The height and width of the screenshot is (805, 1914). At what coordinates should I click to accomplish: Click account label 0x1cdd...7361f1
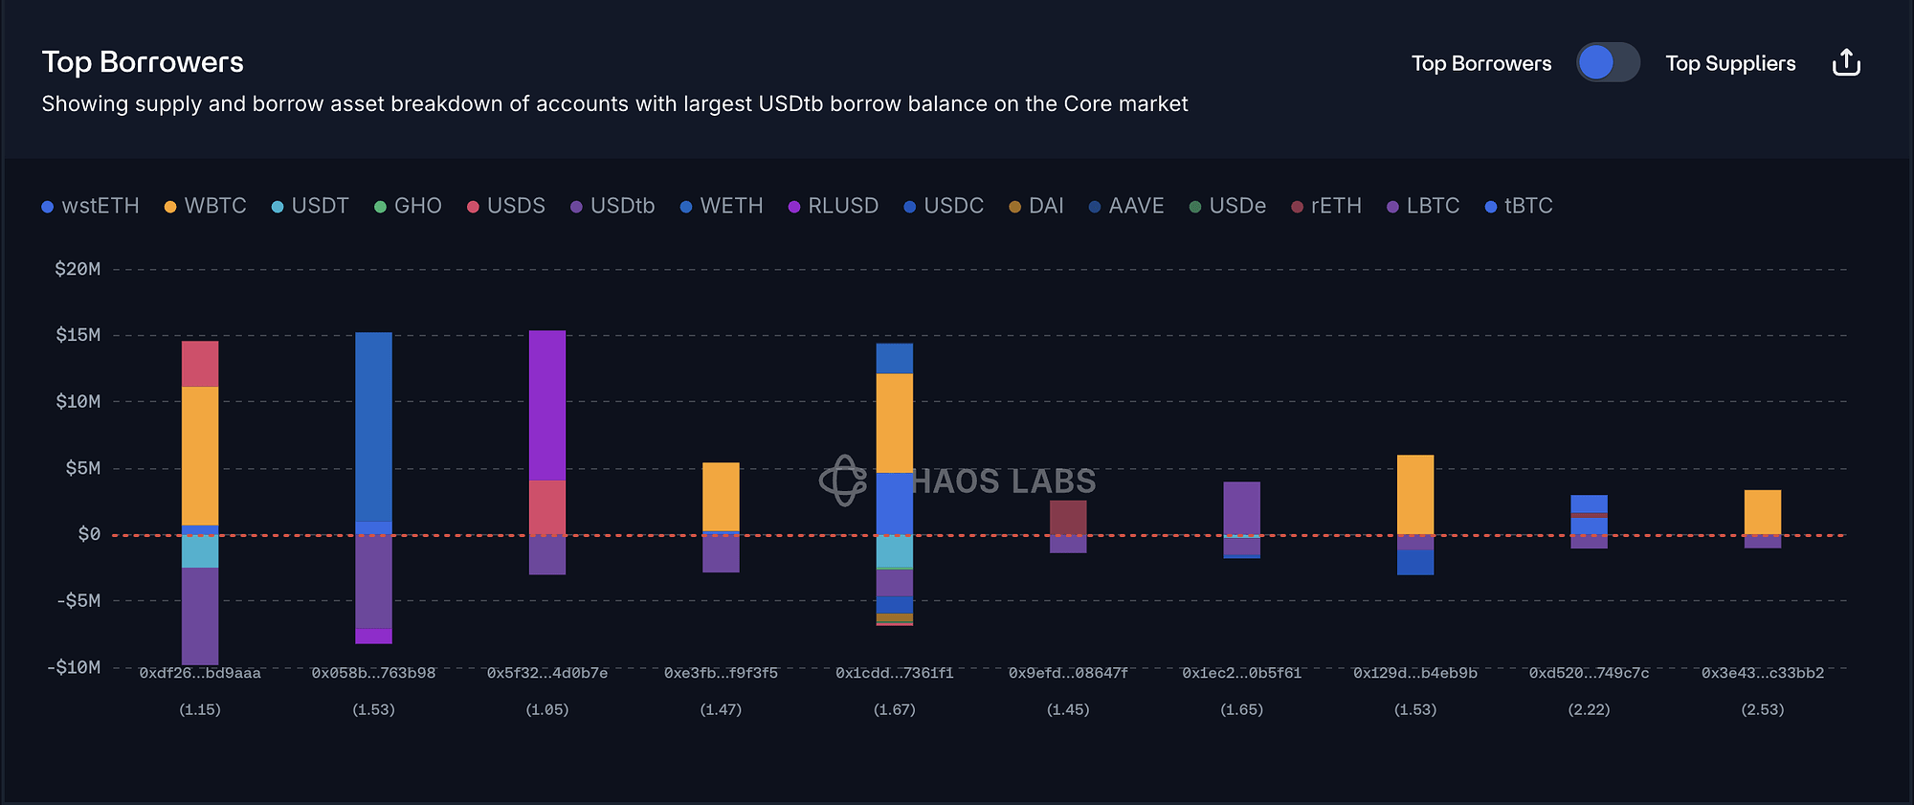(895, 673)
